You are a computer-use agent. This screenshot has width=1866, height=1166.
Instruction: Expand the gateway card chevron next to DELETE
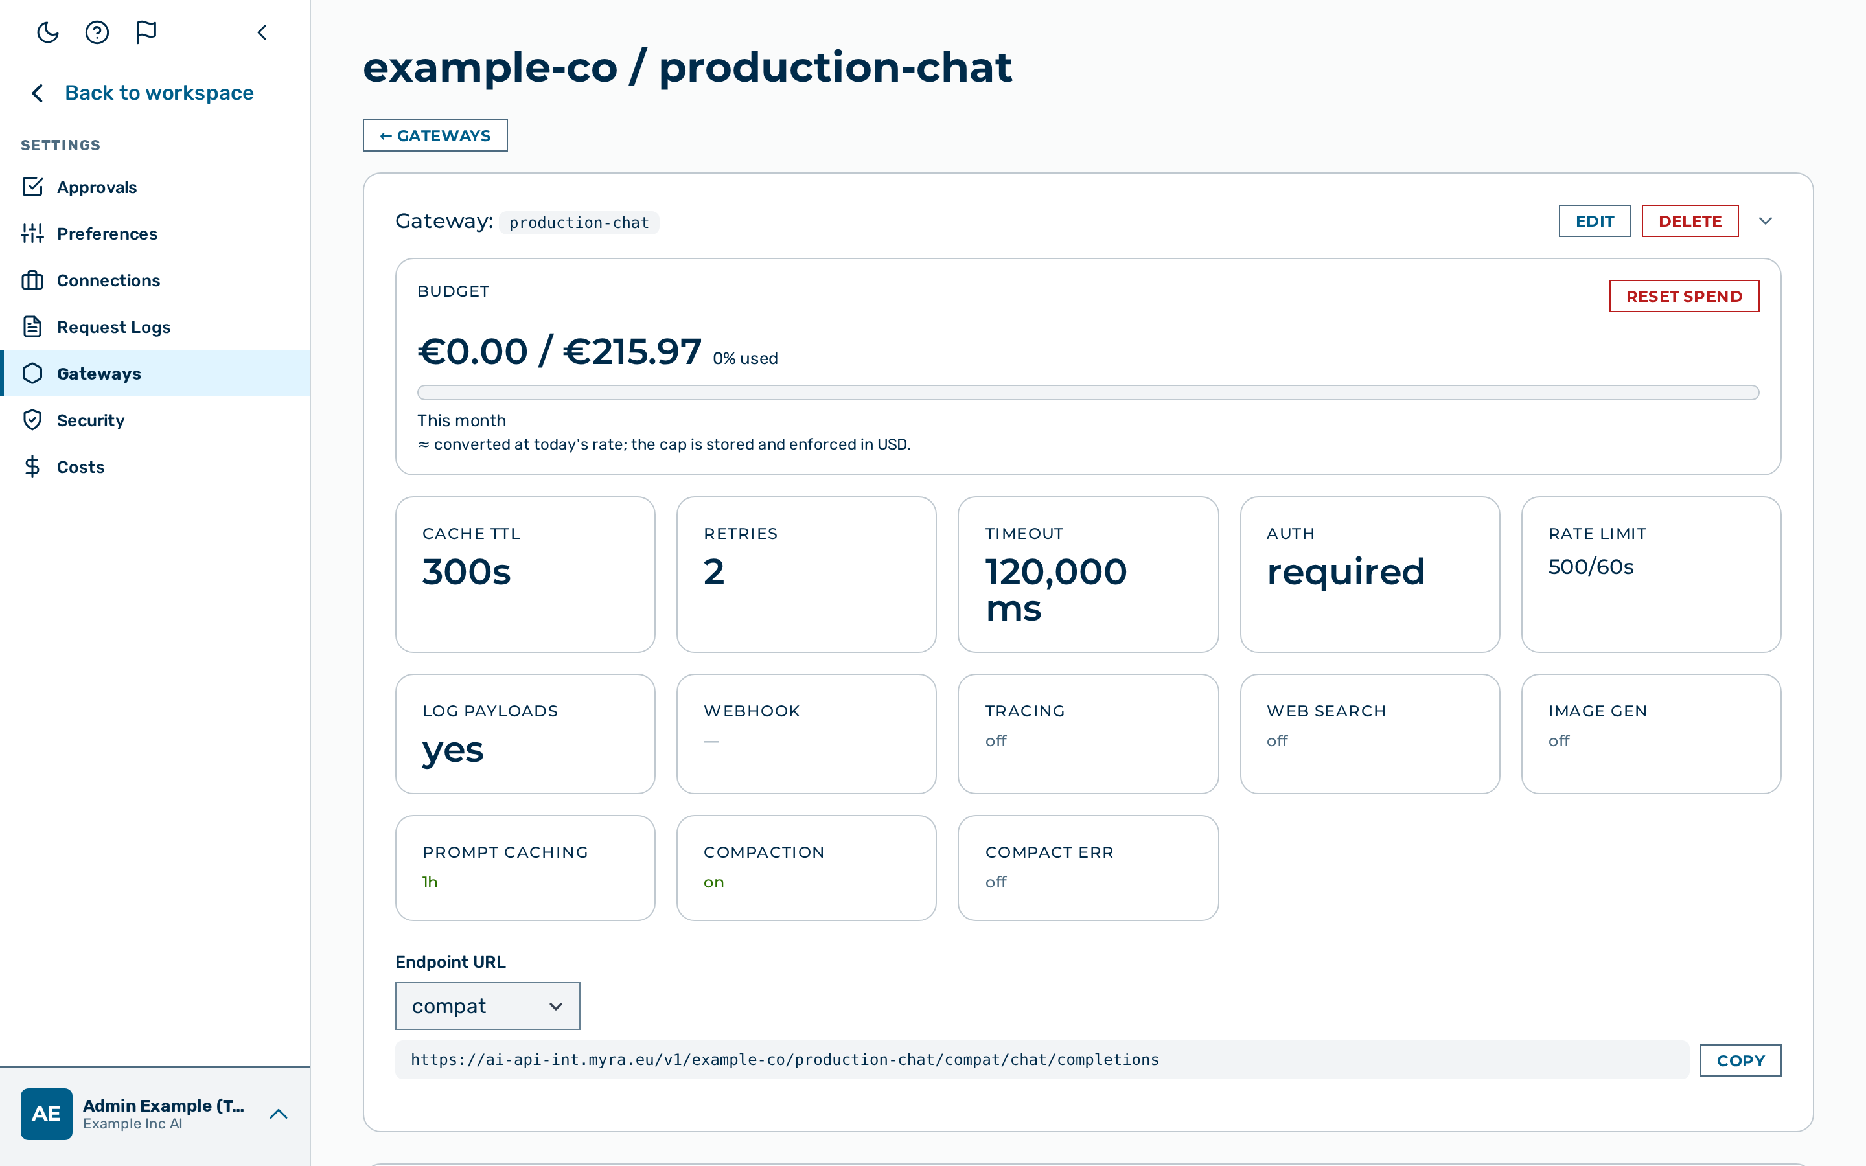[x=1766, y=222]
